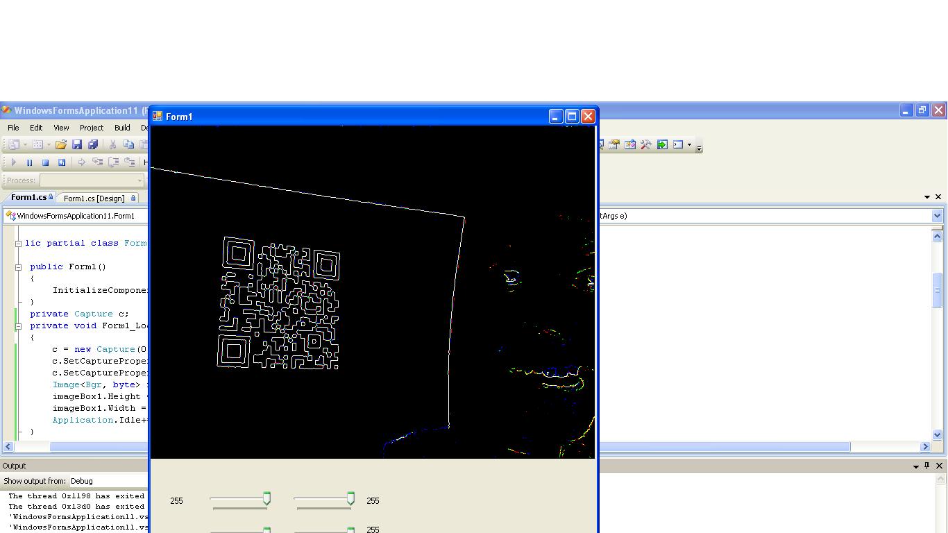
Task: Stop debugging with the square icon
Action: coord(45,162)
